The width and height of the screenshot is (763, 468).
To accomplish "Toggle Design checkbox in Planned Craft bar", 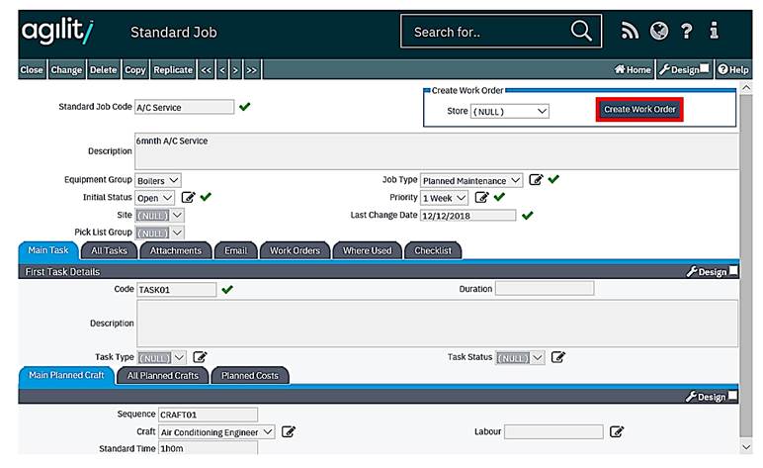I will [x=732, y=396].
